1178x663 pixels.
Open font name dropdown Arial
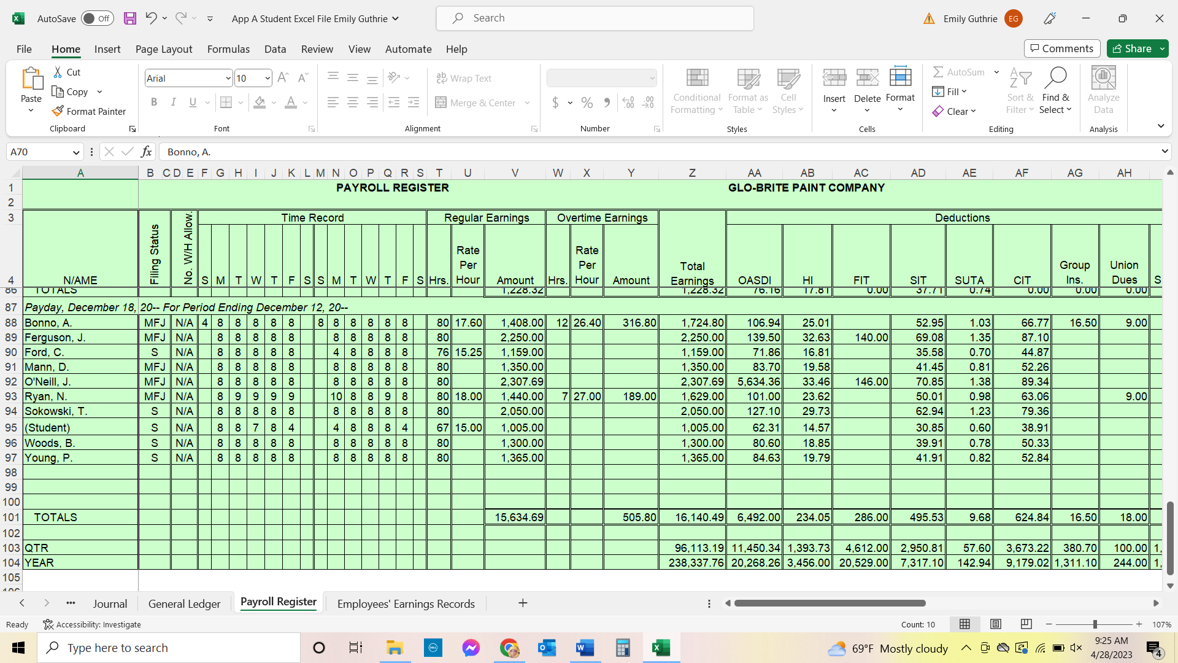point(228,79)
